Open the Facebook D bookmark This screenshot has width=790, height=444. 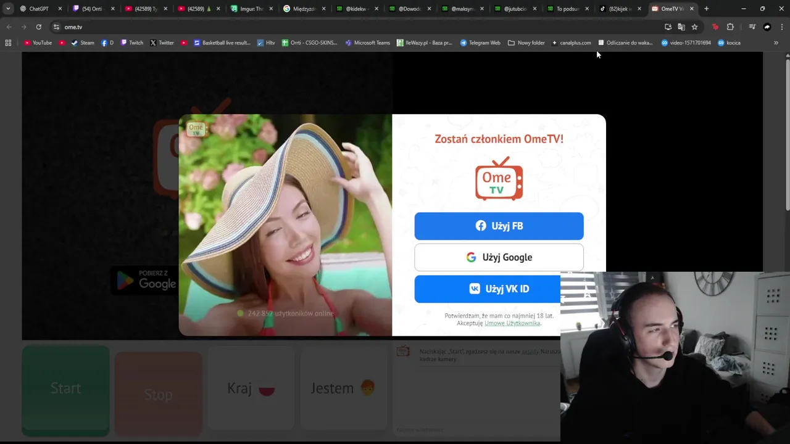pos(107,43)
